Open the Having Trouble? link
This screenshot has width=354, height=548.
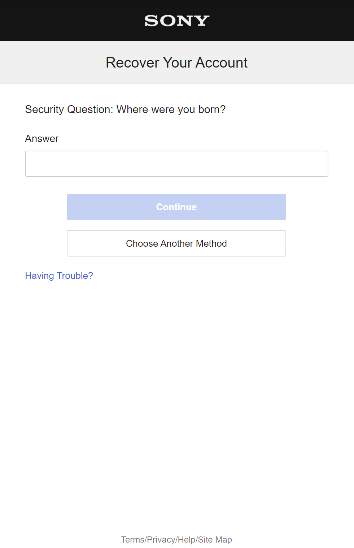[59, 276]
